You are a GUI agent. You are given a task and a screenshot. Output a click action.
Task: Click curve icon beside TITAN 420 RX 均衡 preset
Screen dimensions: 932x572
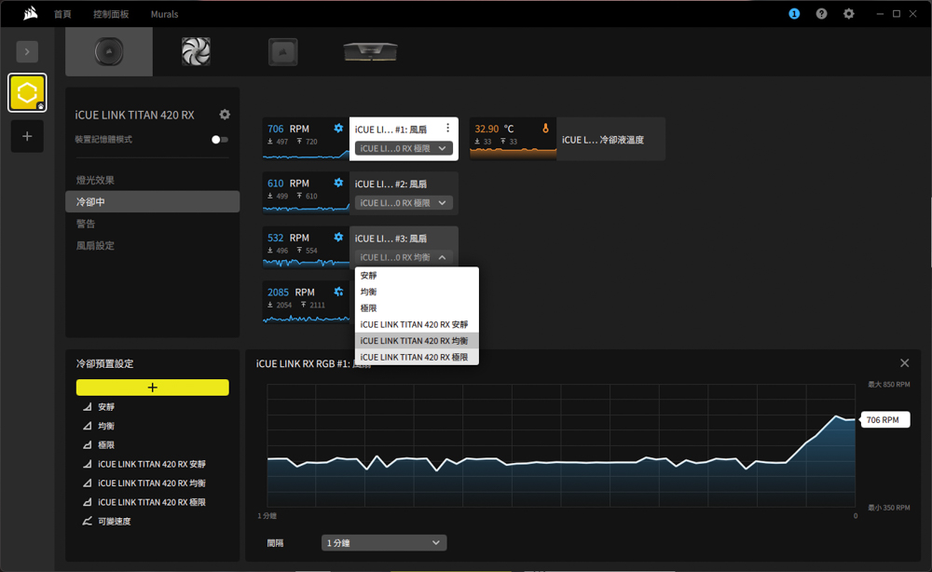(88, 483)
